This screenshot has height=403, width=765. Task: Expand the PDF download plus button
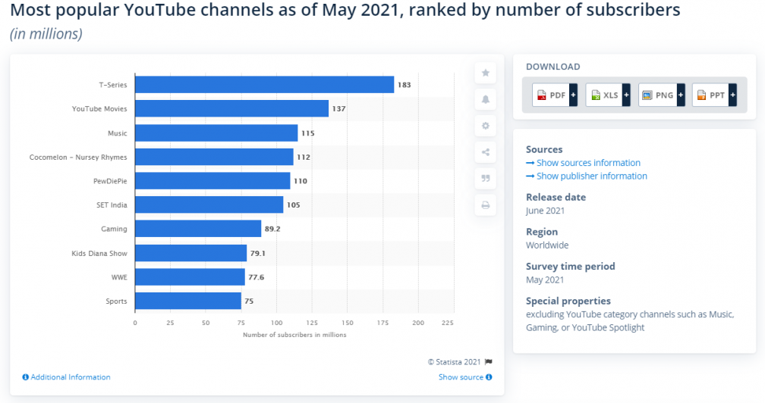point(574,95)
